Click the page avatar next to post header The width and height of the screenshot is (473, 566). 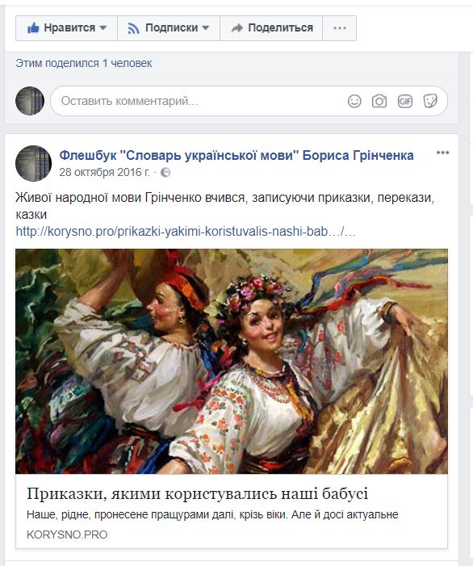[x=34, y=164]
